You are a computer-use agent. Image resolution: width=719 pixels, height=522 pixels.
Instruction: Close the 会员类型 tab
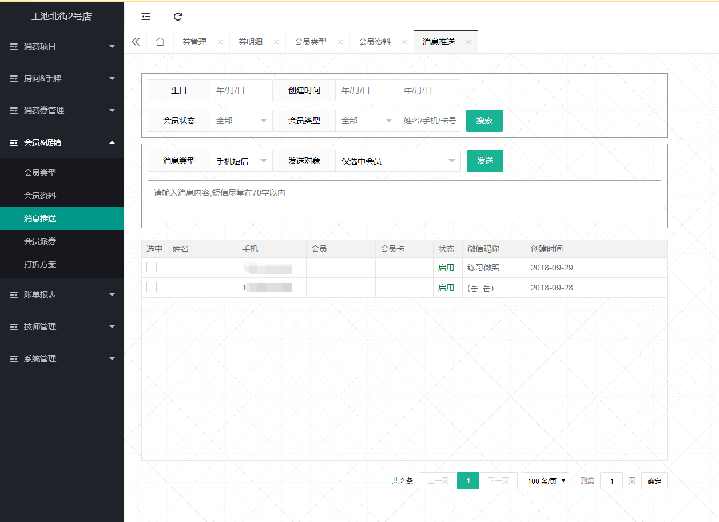point(340,42)
